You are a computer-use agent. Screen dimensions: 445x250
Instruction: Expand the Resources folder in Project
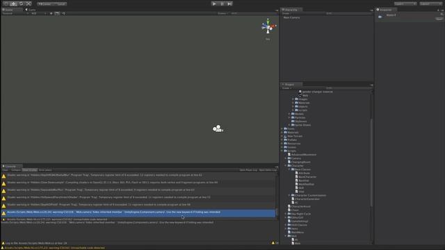[x=282, y=144]
